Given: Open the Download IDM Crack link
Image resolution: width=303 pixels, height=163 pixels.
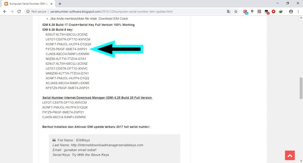Looking at the screenshot, I should pyautogui.click(x=113, y=19).
